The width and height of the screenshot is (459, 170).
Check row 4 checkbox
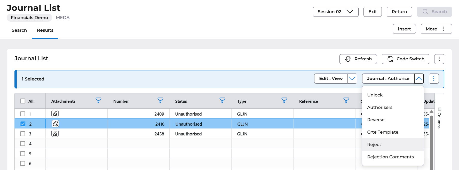tap(23, 143)
